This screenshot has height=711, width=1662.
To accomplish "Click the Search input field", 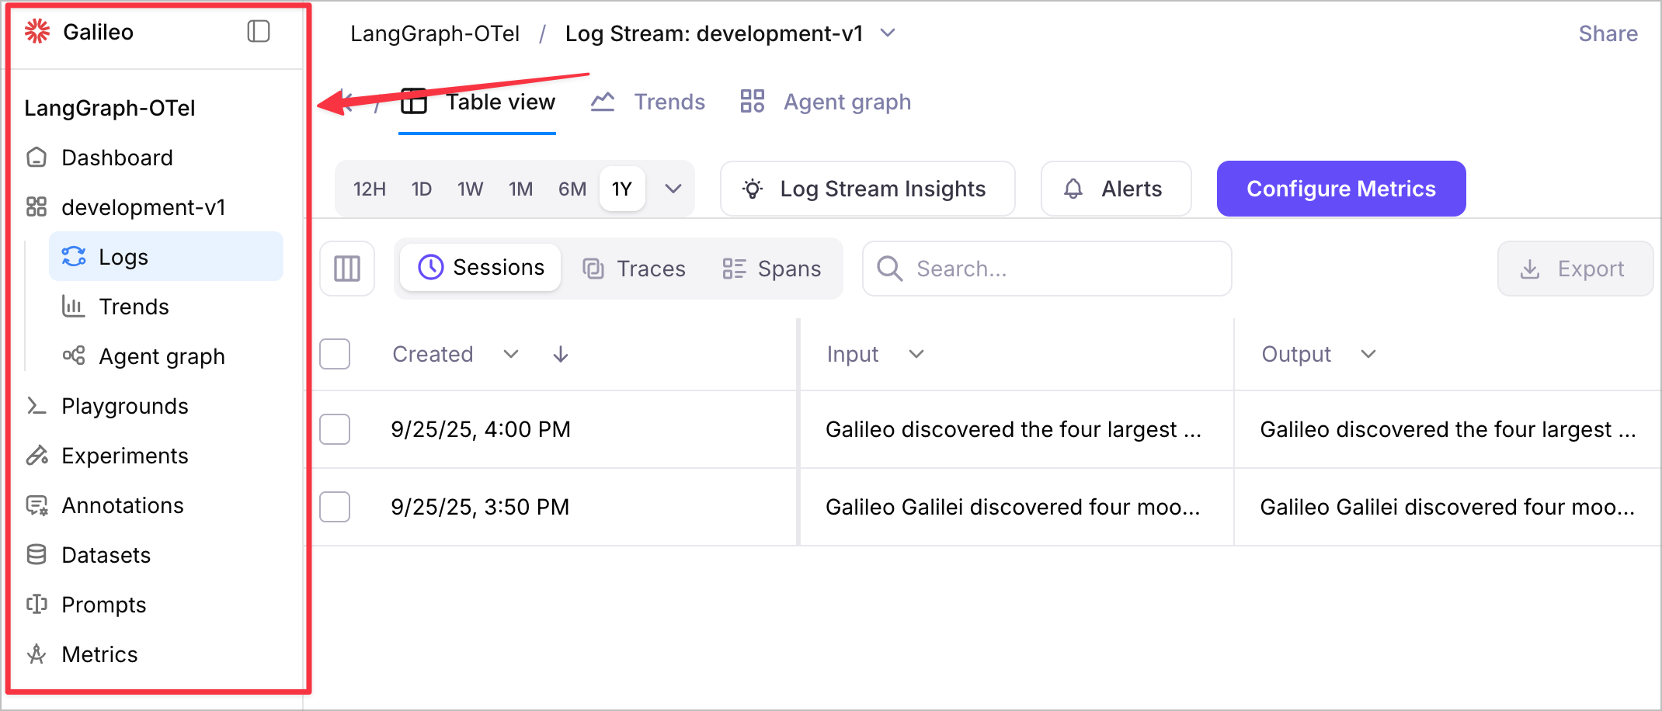I will (1047, 269).
